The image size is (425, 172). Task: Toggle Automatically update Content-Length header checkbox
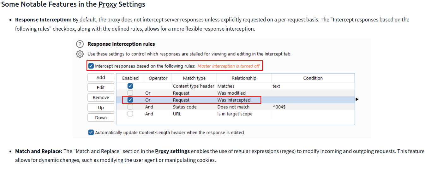(x=91, y=133)
